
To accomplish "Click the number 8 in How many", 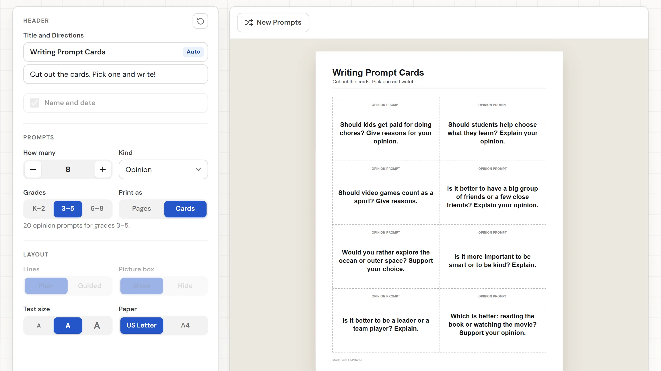I will click(68, 169).
